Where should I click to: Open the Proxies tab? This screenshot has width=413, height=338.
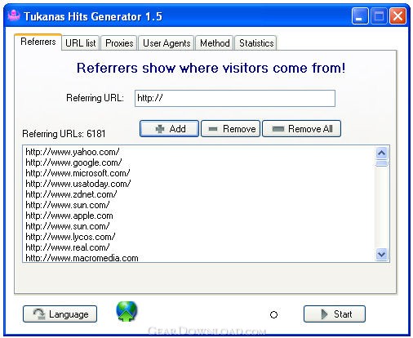(x=119, y=43)
